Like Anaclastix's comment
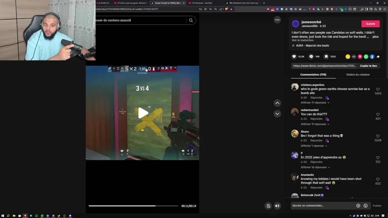The width and height of the screenshot is (388, 218). pyautogui.click(x=378, y=179)
